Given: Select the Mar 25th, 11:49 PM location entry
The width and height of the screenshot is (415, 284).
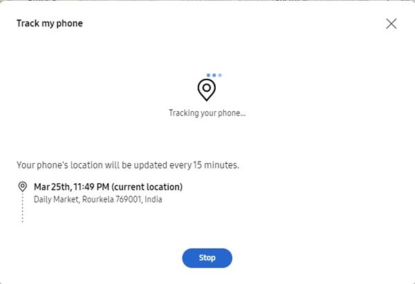Looking at the screenshot, I should (x=108, y=187).
